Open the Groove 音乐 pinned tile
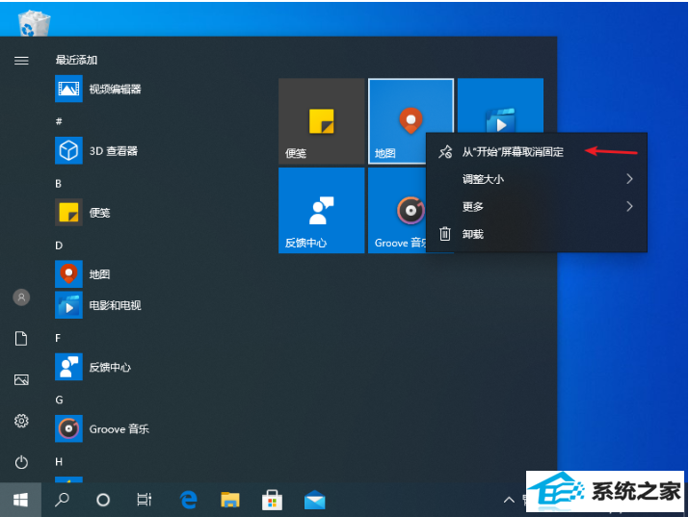This screenshot has width=689, height=517. click(397, 210)
